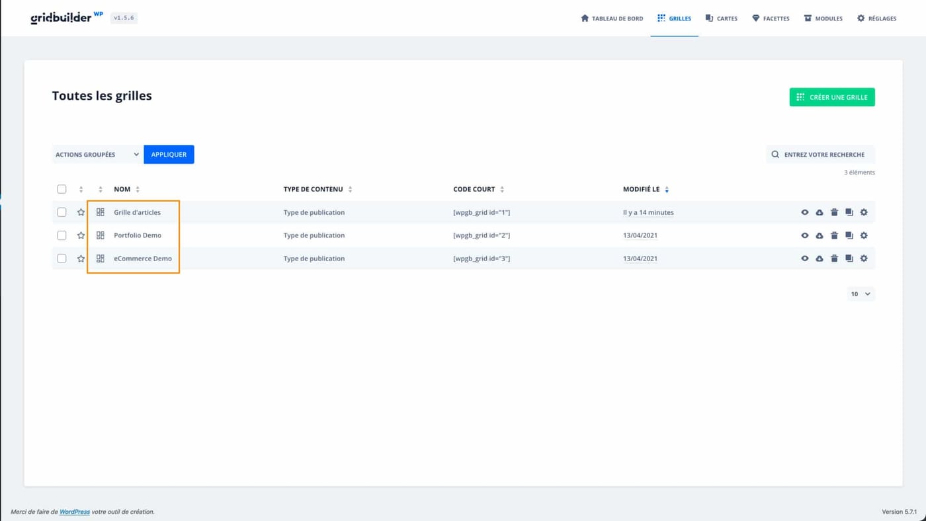Screen dimensions: 926x521
Task: Tick the select-all checkbox in table header
Action: [x=62, y=189]
